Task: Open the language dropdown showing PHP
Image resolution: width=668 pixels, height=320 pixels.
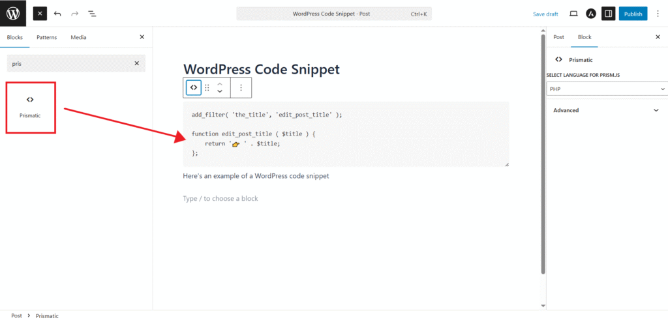Action: coord(607,89)
